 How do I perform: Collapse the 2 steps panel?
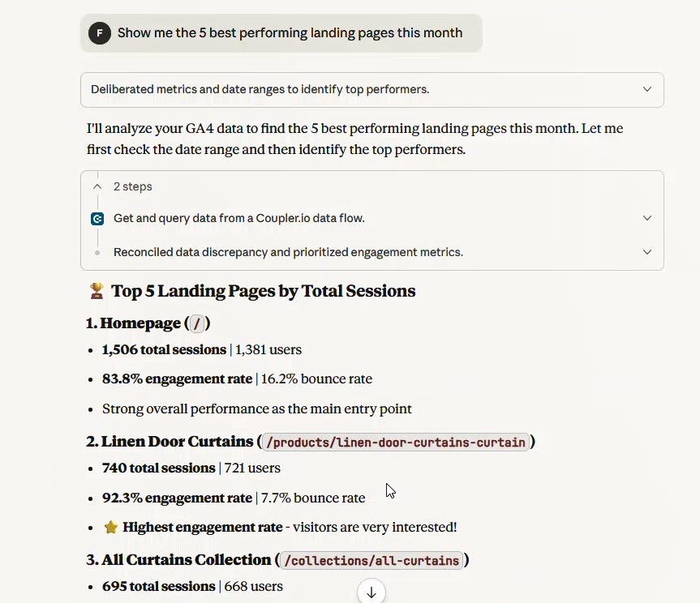96,186
